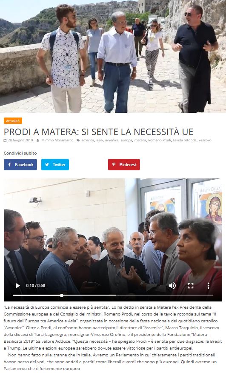Open the avvenire tag

[112, 140]
